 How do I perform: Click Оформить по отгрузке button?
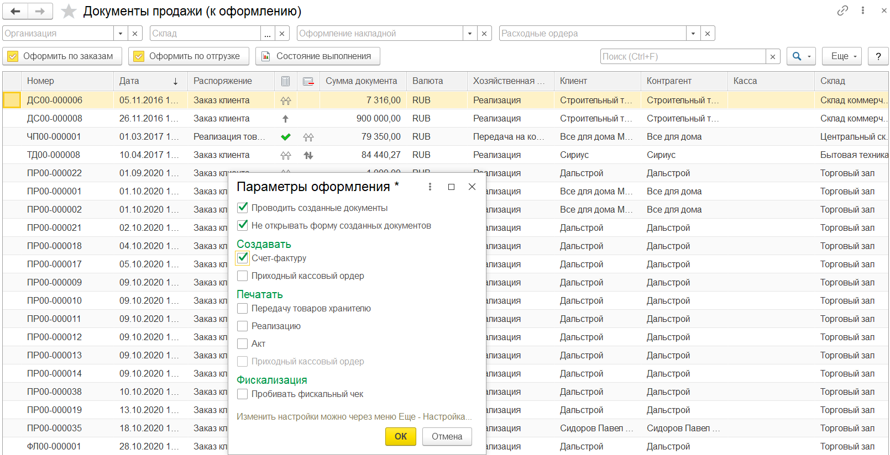[189, 56]
